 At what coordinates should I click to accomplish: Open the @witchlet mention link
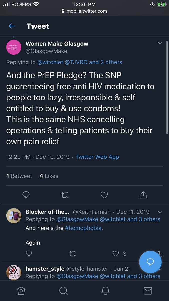point(50,62)
